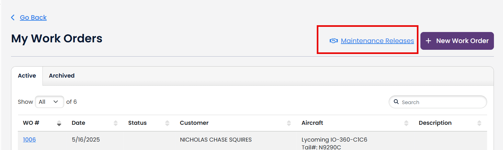Click the back chevron arrow icon
This screenshot has height=150, width=503.
point(13,17)
